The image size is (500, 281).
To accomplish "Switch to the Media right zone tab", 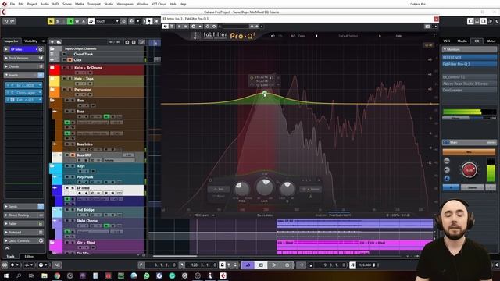I will coord(462,41).
